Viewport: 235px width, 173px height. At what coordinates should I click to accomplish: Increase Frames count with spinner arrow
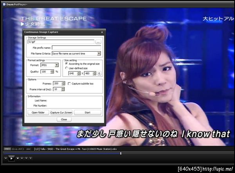[x=63, y=82]
